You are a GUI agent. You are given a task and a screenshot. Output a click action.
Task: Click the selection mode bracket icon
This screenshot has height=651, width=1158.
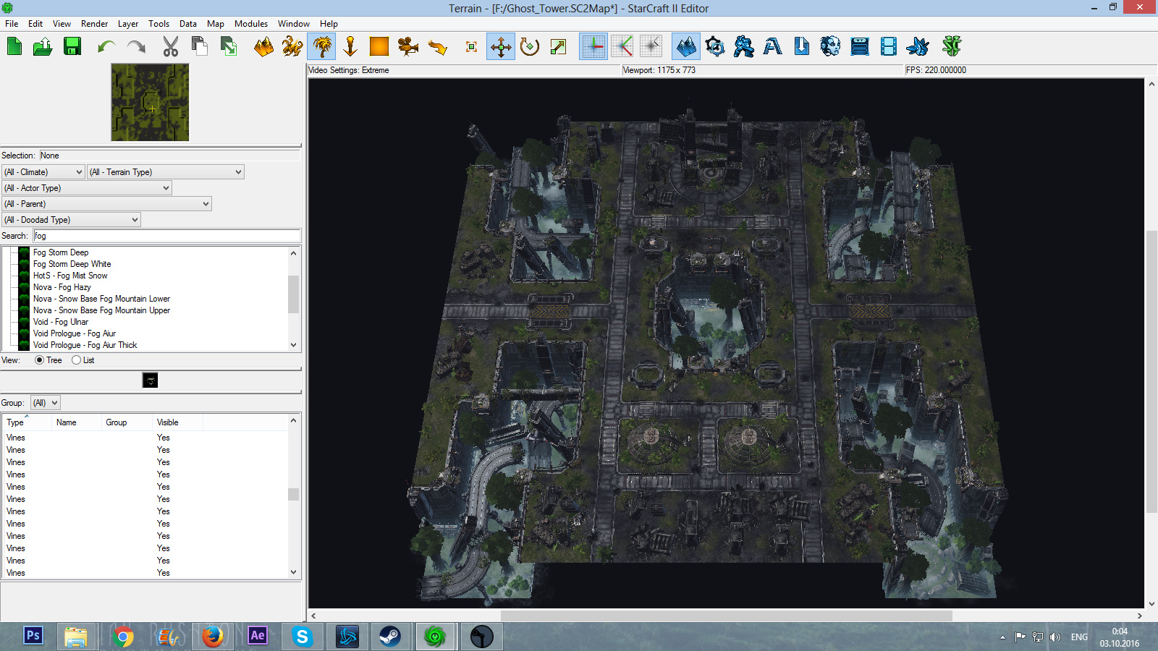click(472, 47)
